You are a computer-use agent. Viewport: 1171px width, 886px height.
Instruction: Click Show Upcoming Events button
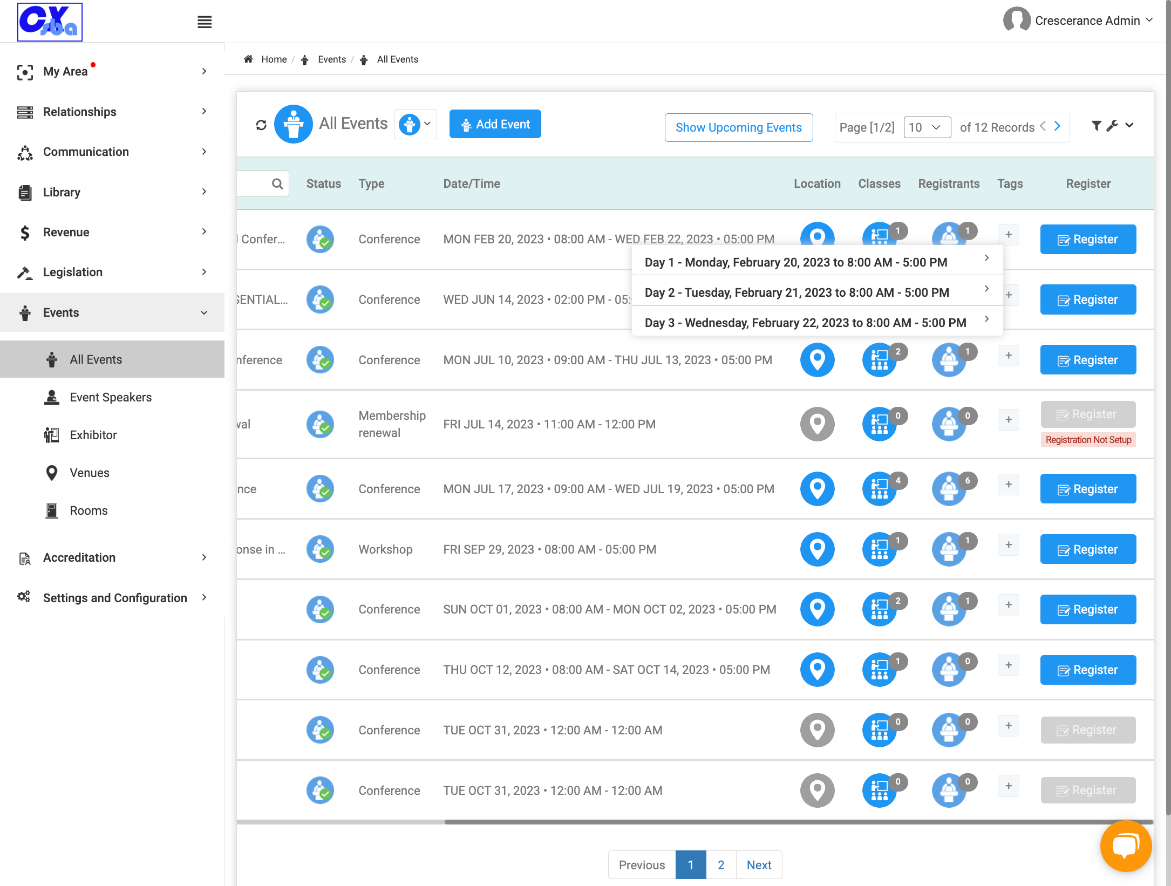click(x=739, y=127)
